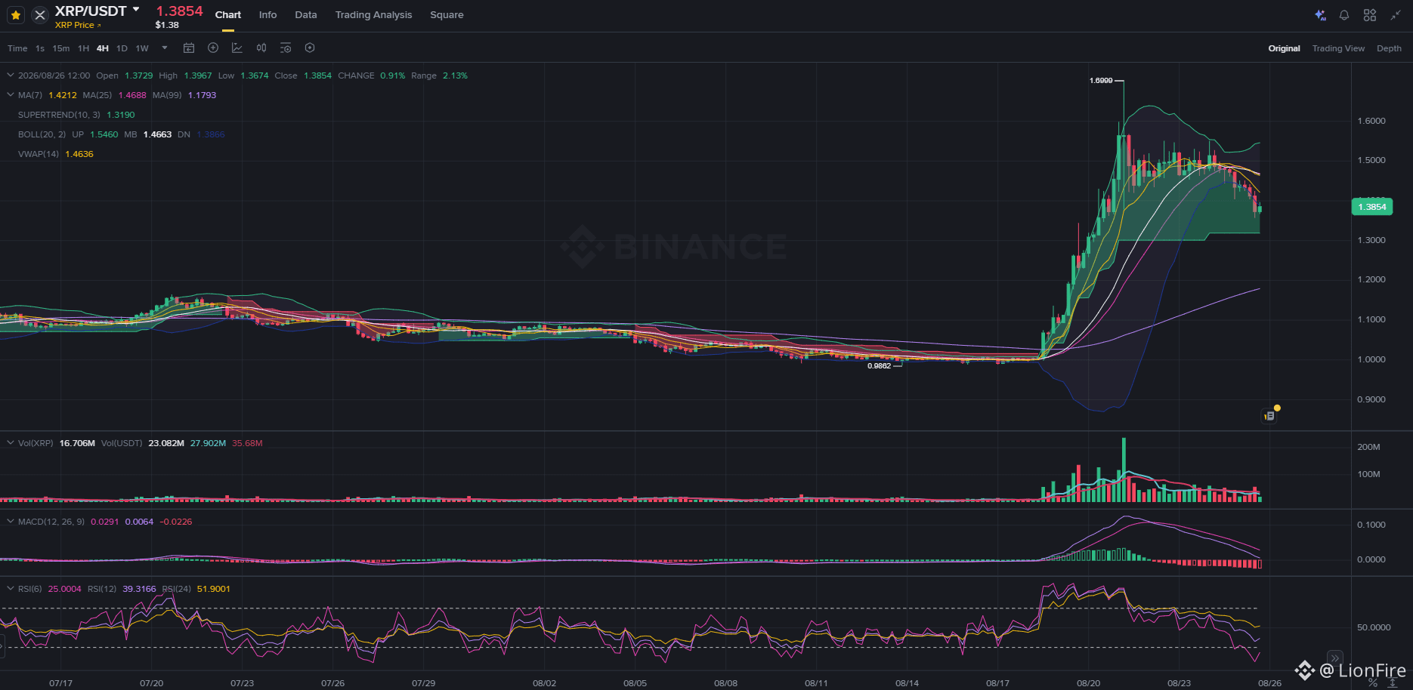Click the MACD(12, 26, 9) indicator label
This screenshot has height=690, width=1413.
51,522
